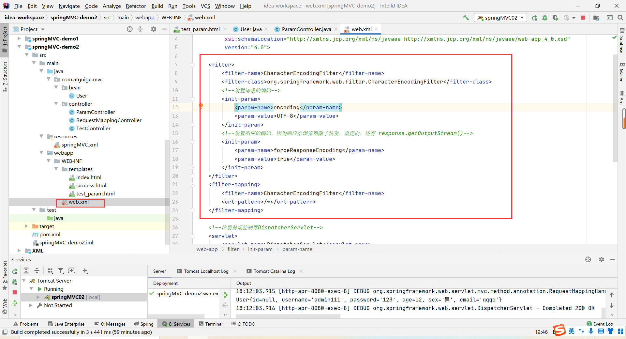Open Services panel settings gear
Viewport: 626px width, 339px height.
point(602,259)
